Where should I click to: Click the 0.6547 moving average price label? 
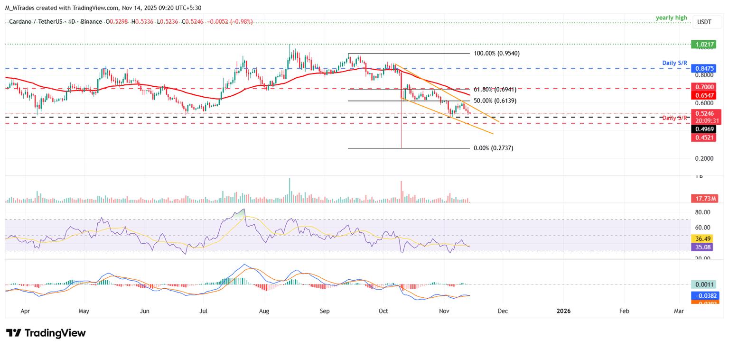706,95
